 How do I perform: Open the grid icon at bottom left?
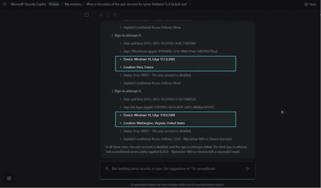(x=9, y=178)
